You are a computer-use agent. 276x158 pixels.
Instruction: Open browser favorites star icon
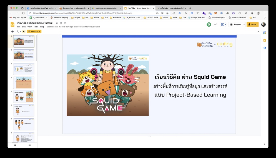(x=246, y=13)
